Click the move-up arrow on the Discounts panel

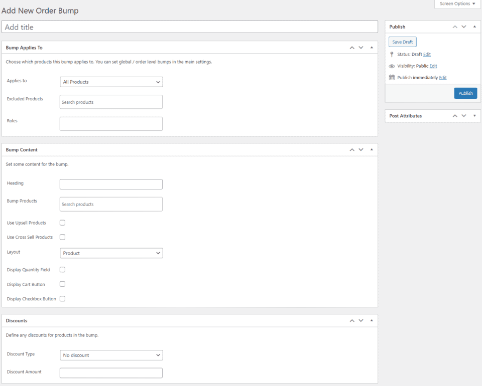point(351,320)
